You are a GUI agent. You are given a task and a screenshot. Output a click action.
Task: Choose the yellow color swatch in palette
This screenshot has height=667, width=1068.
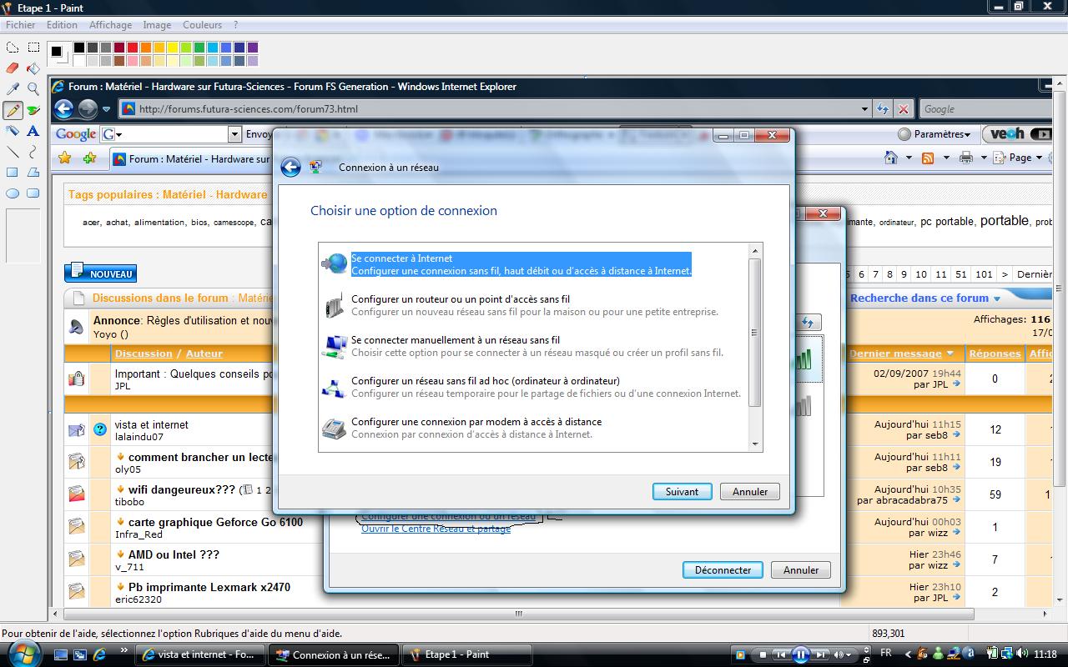(173, 48)
